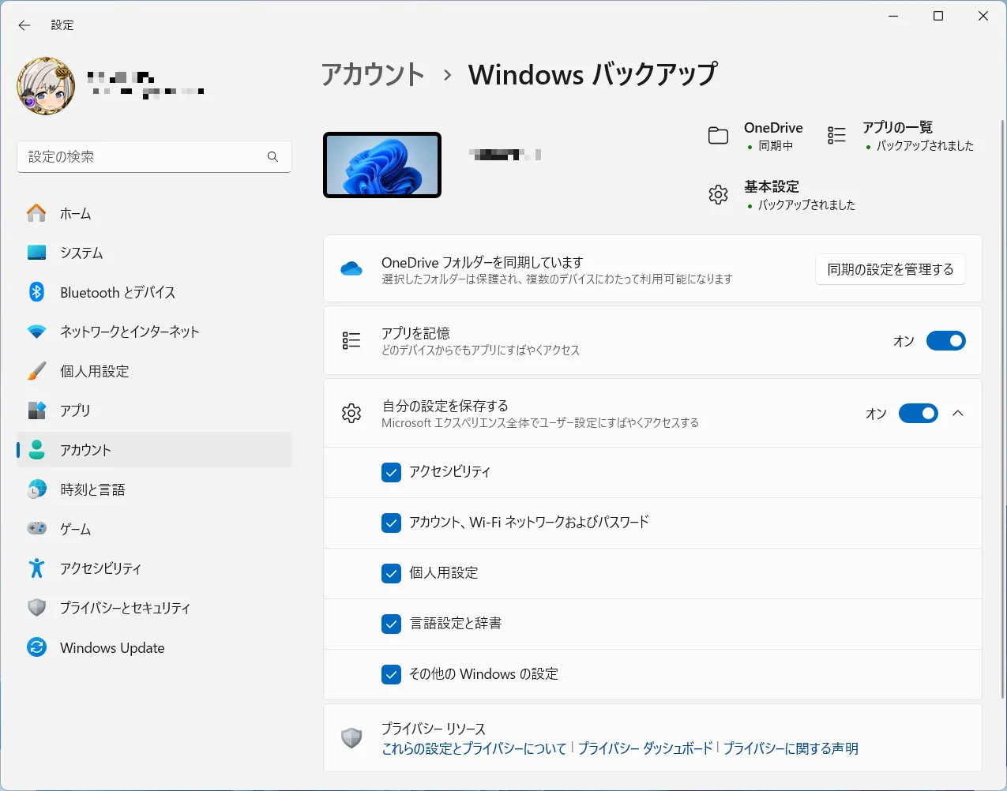Viewport: 1007px width, 791px height.
Task: Click the Accessibility figure icon in sidebar
Action: 36,568
